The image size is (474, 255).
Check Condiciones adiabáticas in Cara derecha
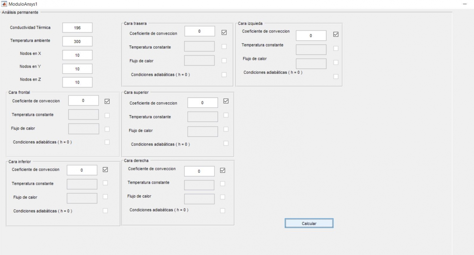pyautogui.click(x=222, y=211)
